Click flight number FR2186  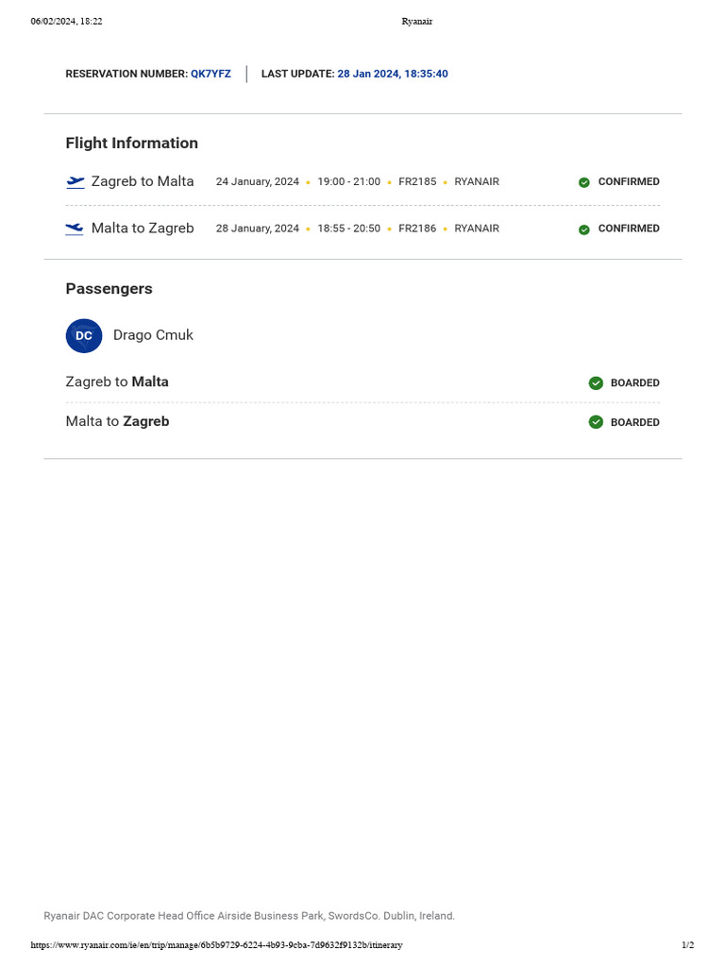tap(417, 229)
